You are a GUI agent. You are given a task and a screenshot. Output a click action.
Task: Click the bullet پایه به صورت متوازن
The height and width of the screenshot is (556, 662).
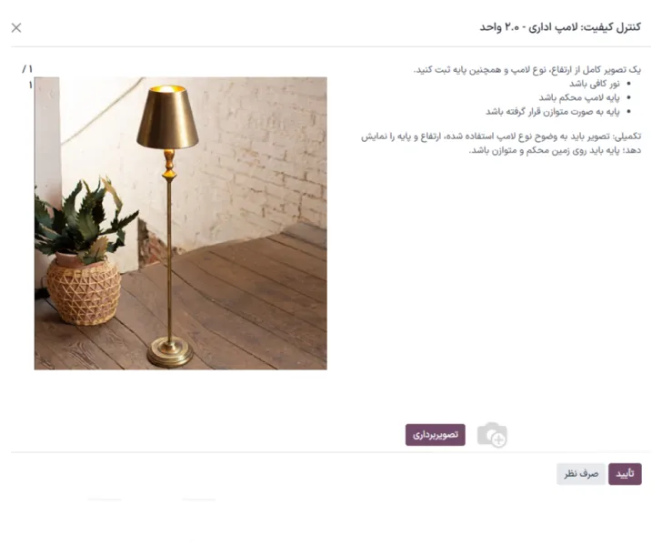553,112
